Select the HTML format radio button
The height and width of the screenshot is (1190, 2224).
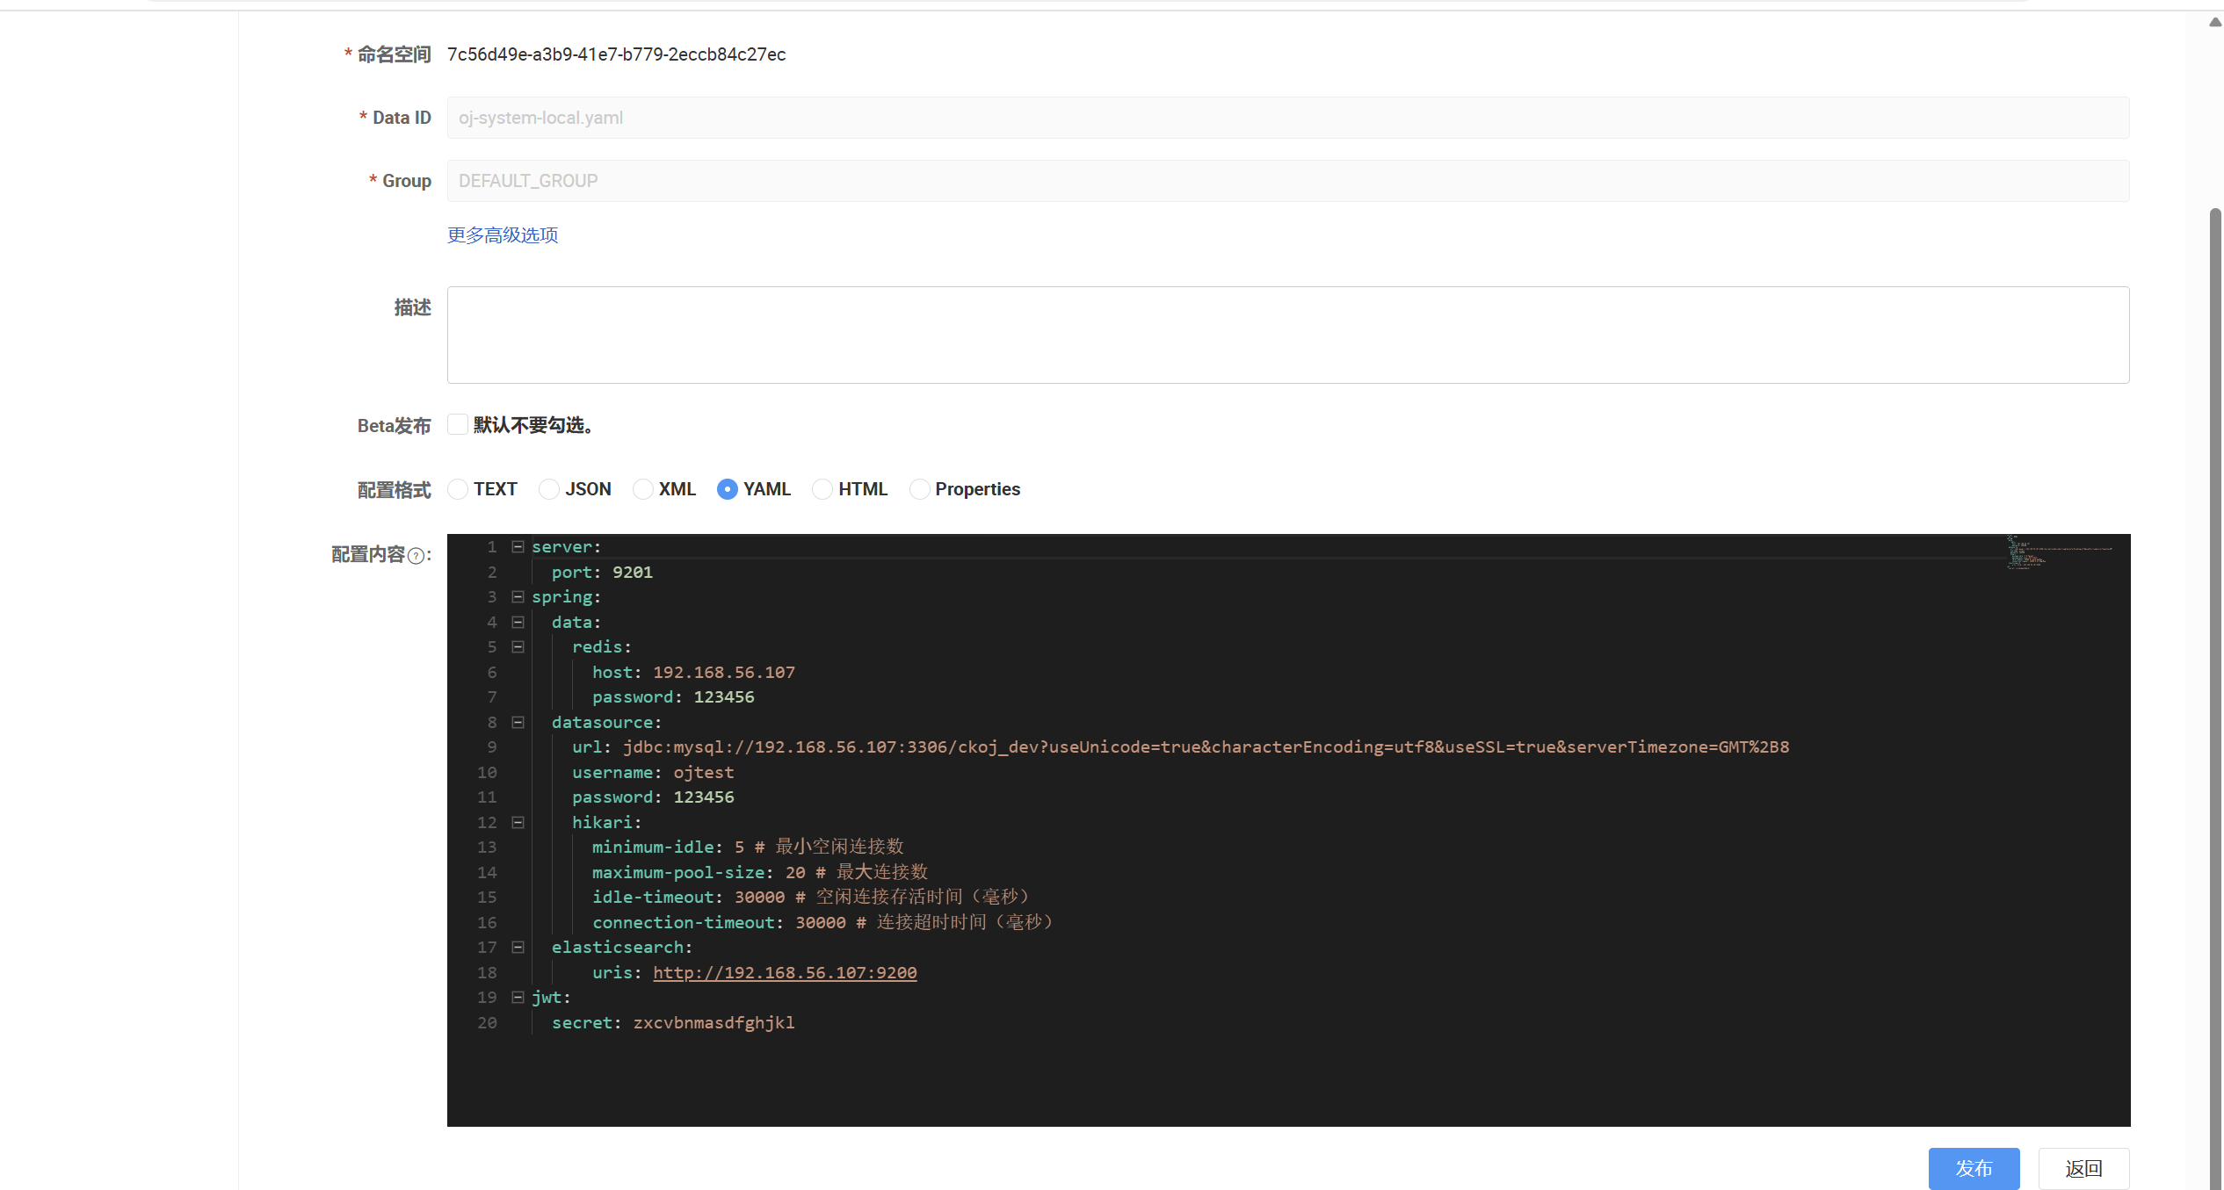(x=822, y=489)
